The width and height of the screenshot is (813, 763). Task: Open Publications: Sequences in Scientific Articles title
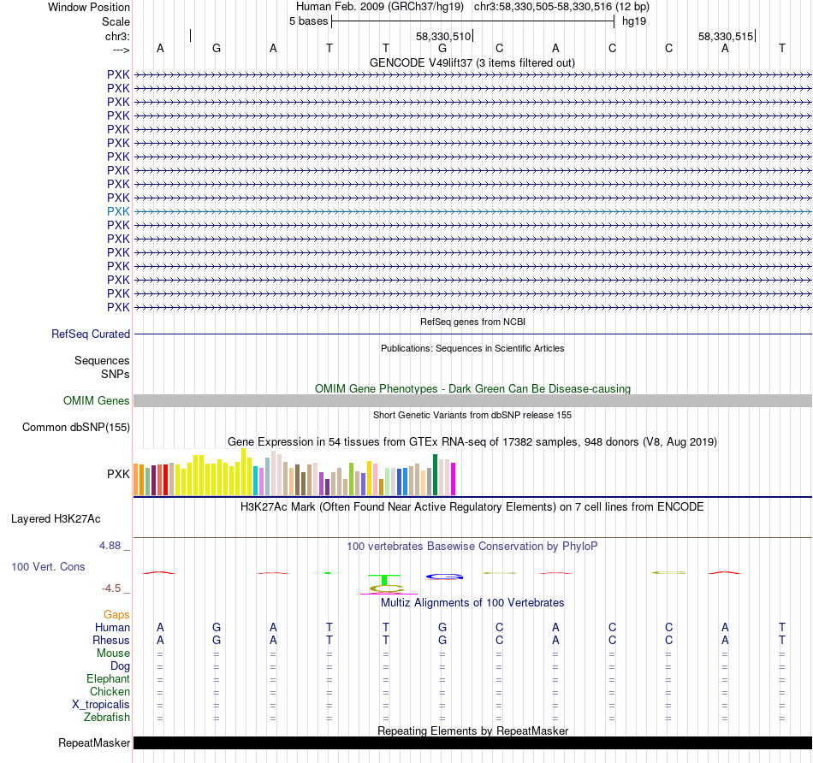[x=472, y=348]
